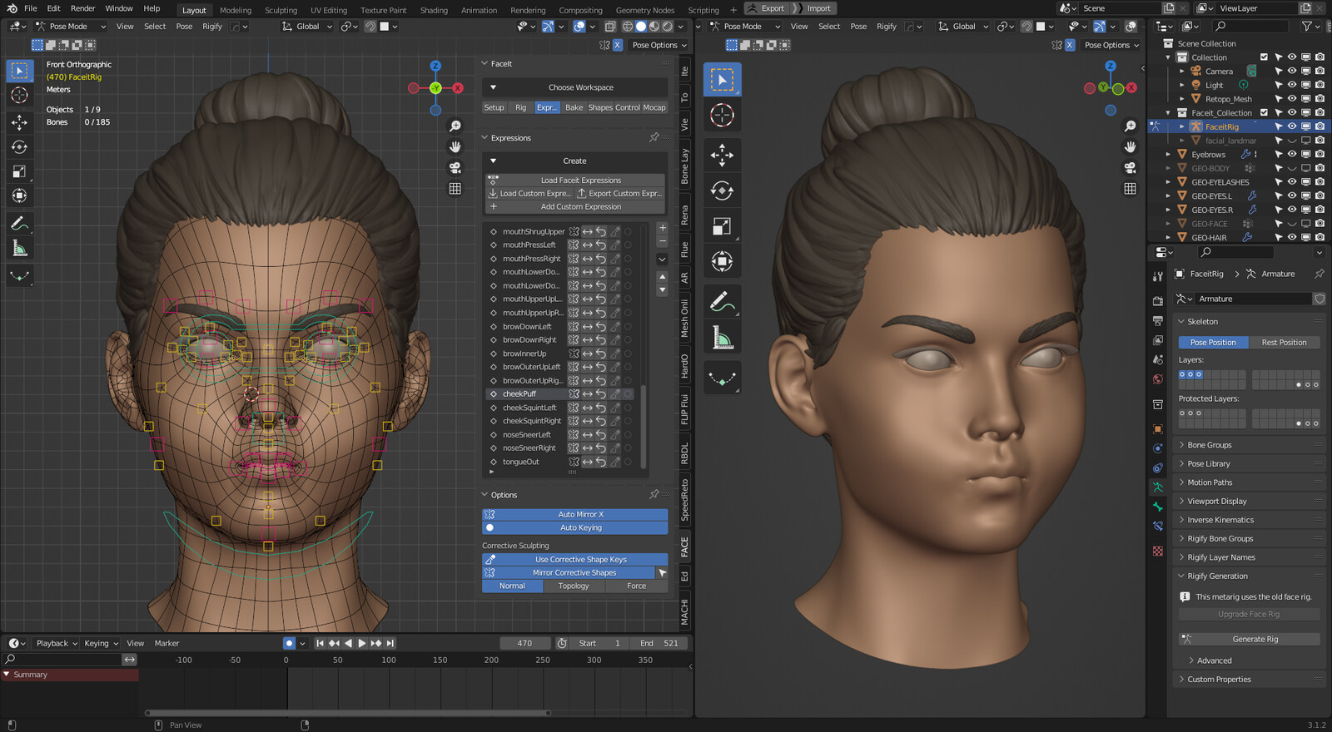Select the Rotate tool in left viewport
1332x732 pixels.
coord(19,147)
